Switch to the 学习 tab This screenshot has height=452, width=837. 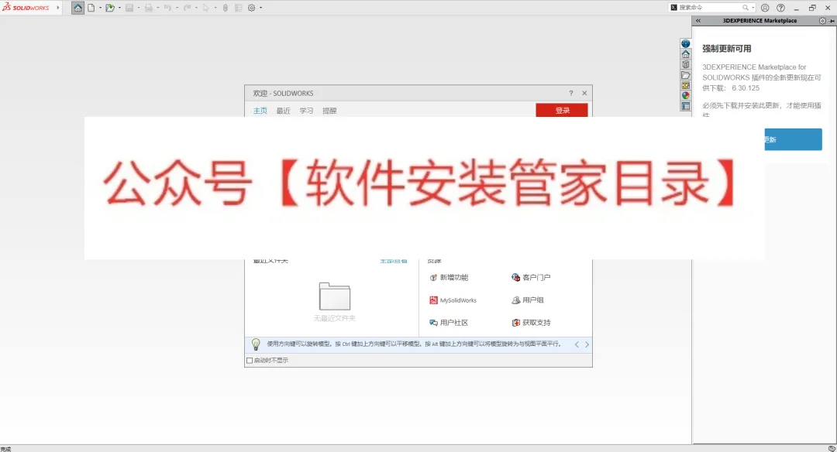click(x=306, y=111)
